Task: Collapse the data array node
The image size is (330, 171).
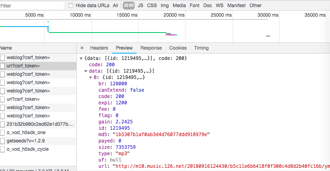Action: [86, 71]
